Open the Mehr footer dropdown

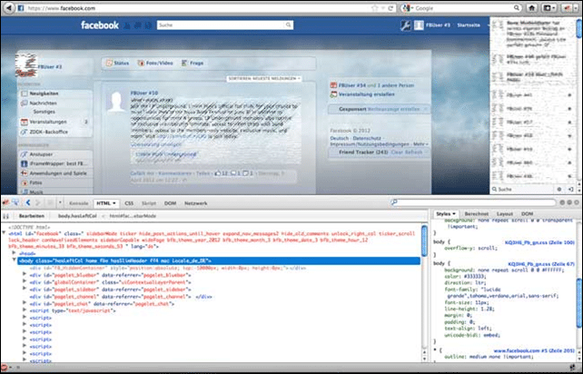pos(420,143)
